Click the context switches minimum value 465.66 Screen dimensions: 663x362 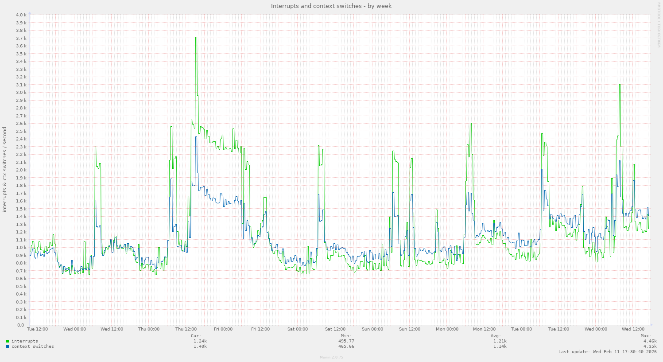[346, 346]
